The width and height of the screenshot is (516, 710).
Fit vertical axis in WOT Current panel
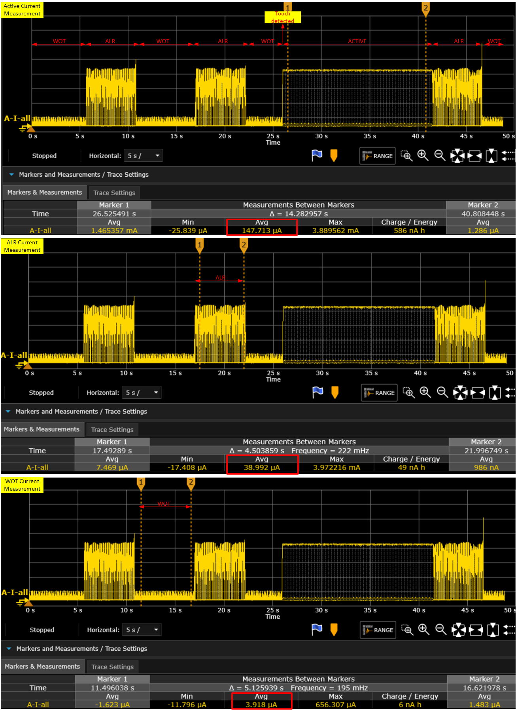click(493, 630)
